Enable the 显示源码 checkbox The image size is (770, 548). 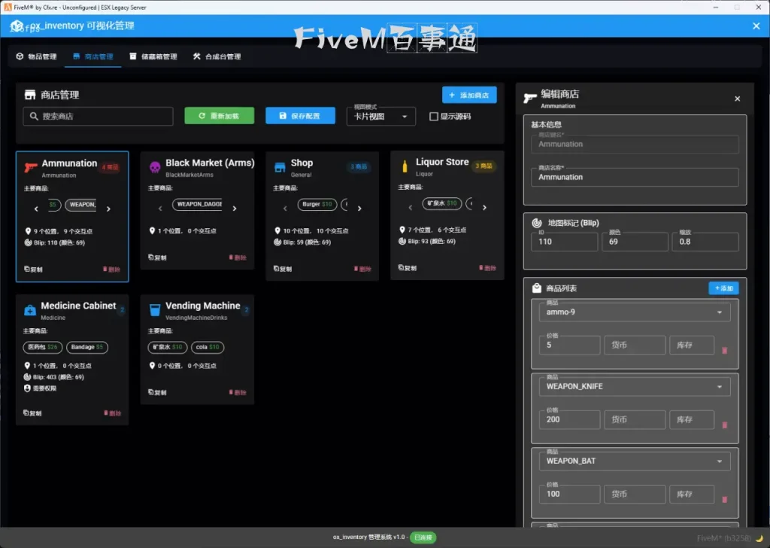[433, 117]
